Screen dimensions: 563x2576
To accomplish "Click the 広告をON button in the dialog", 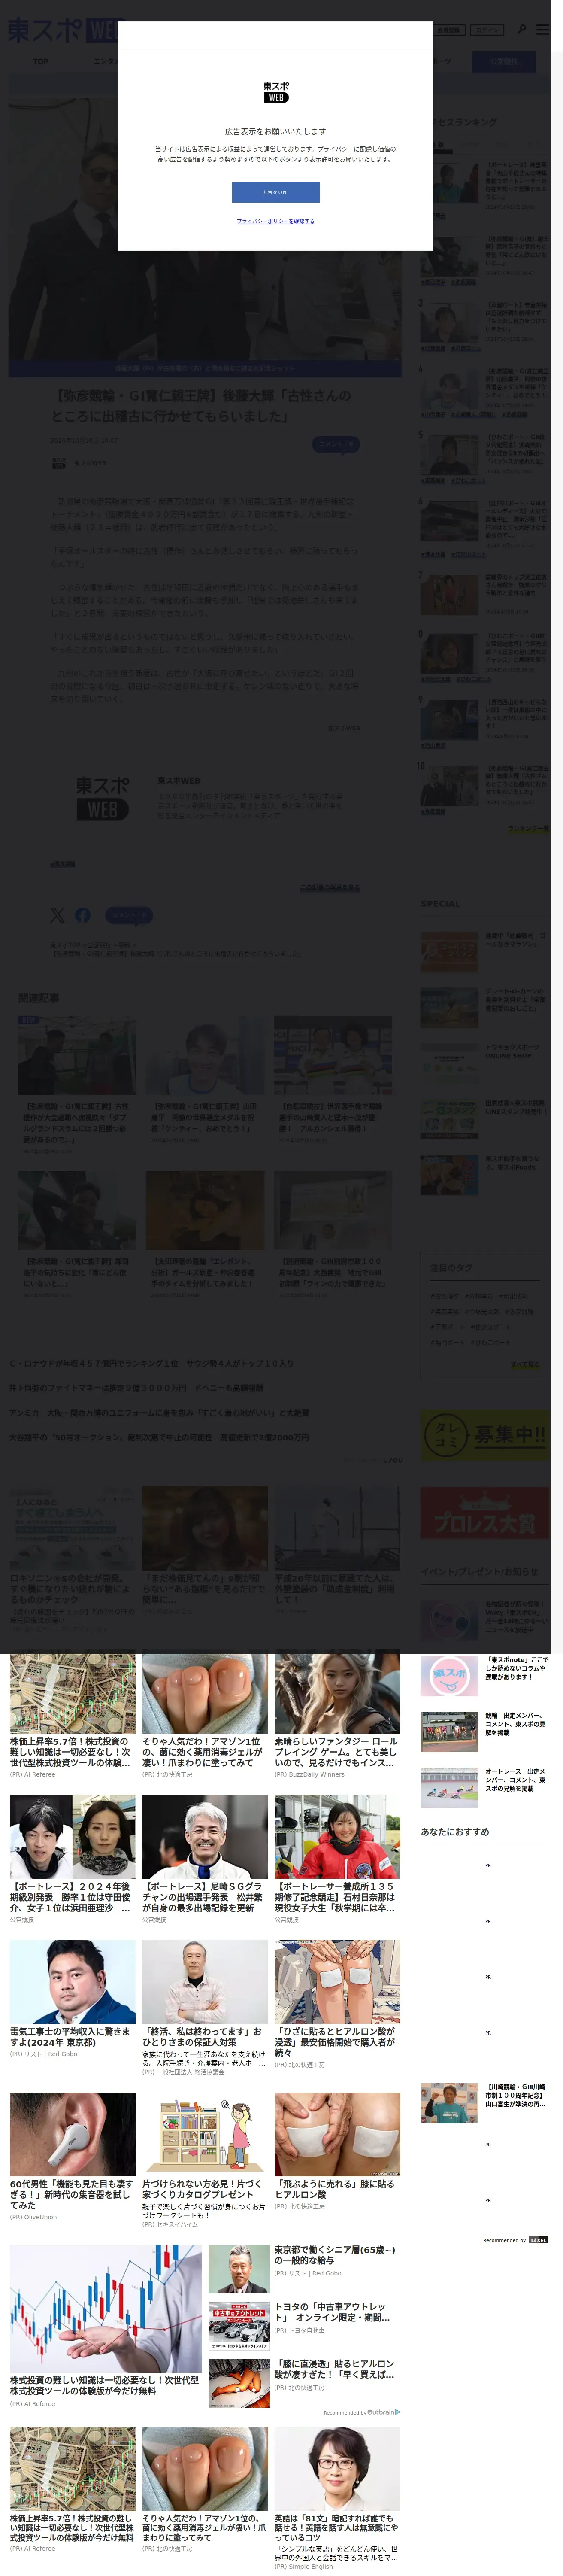I will 275,192.
